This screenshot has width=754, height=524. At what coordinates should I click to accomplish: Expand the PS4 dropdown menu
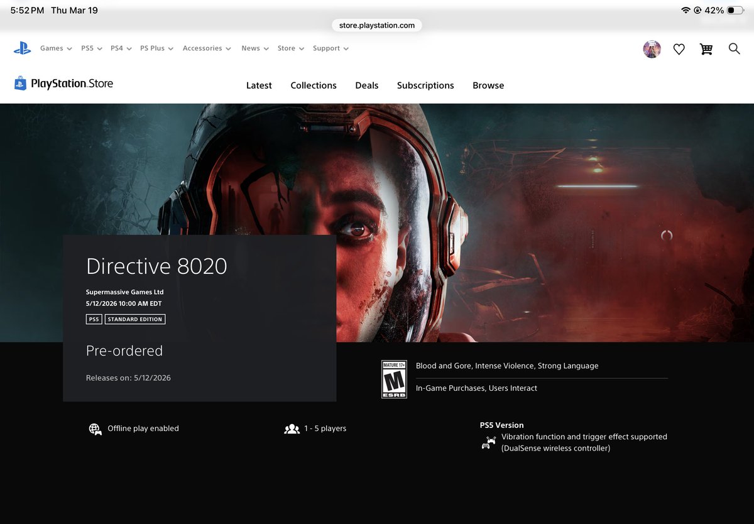tap(121, 48)
